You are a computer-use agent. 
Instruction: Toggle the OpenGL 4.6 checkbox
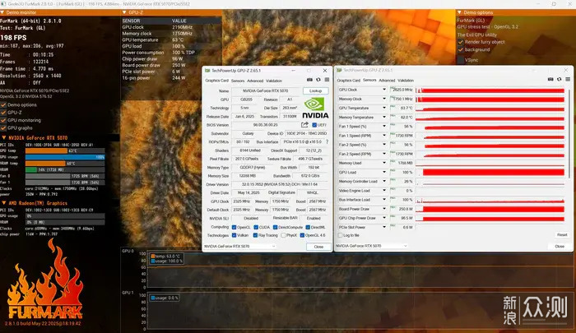click(x=302, y=235)
